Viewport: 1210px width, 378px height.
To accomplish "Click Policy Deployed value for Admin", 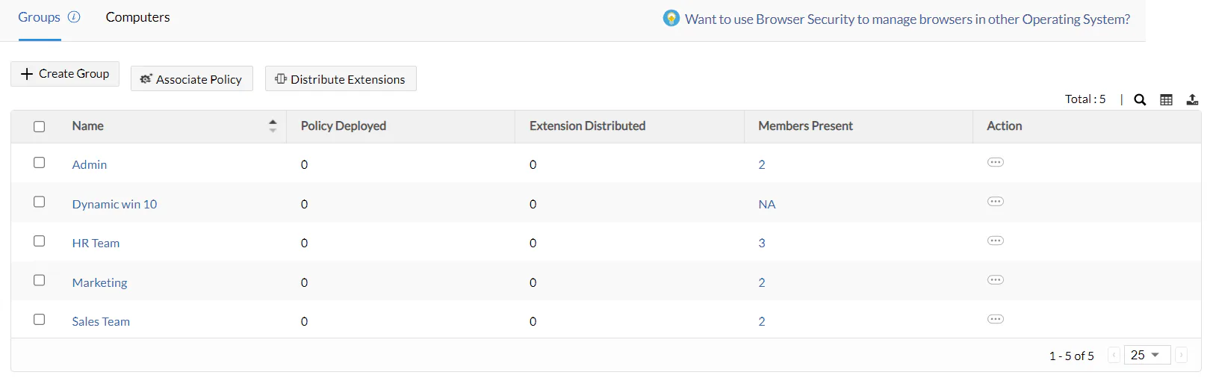I will (304, 164).
